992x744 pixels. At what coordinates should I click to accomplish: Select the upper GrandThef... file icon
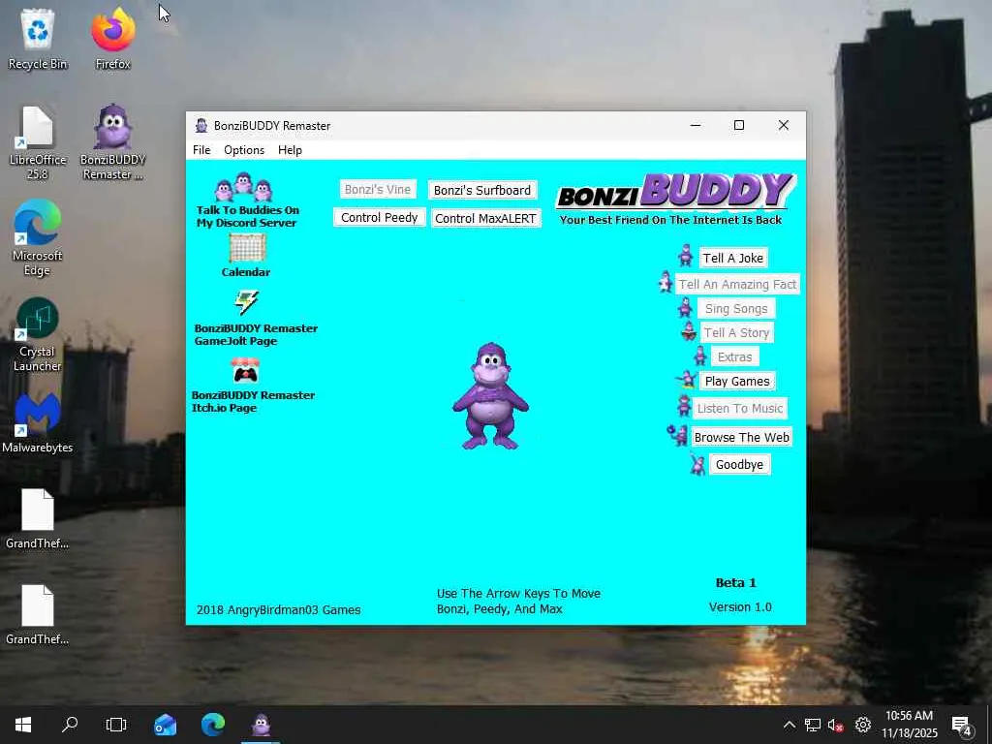[x=38, y=519]
